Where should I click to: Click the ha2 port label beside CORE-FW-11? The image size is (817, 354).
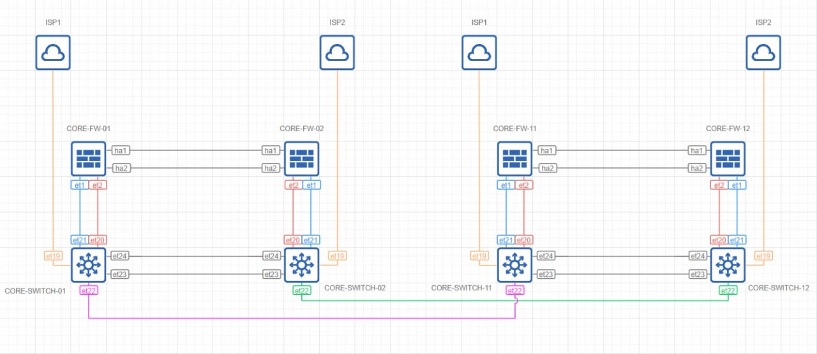click(546, 168)
